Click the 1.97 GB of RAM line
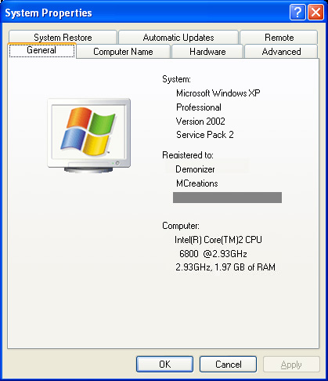 pos(225,267)
